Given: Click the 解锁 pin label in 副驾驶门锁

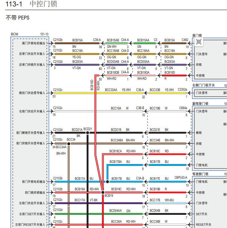Looking at the screenshot, I should [199, 132].
